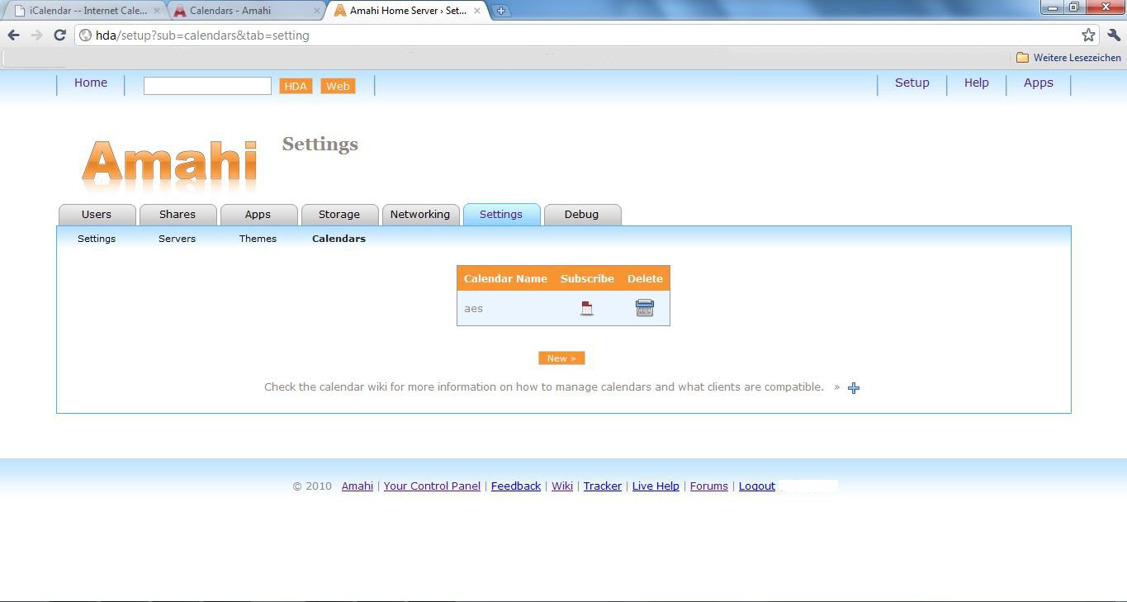
Task: Open the Themes sub-tab
Action: (x=258, y=239)
